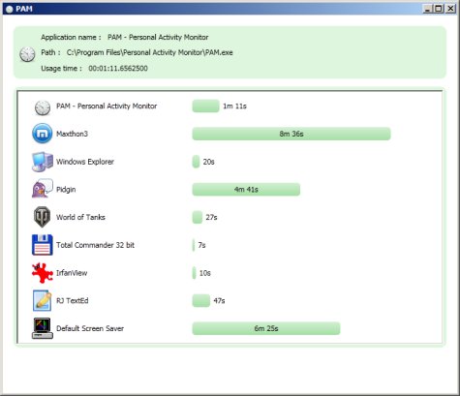The width and height of the screenshot is (460, 396).
Task: Select the IrfanView text label
Action: [x=72, y=273]
